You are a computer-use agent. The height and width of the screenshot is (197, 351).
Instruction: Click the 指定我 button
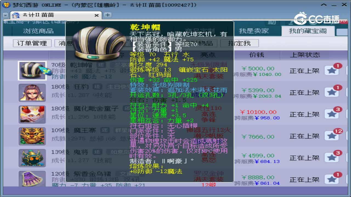click(239, 43)
